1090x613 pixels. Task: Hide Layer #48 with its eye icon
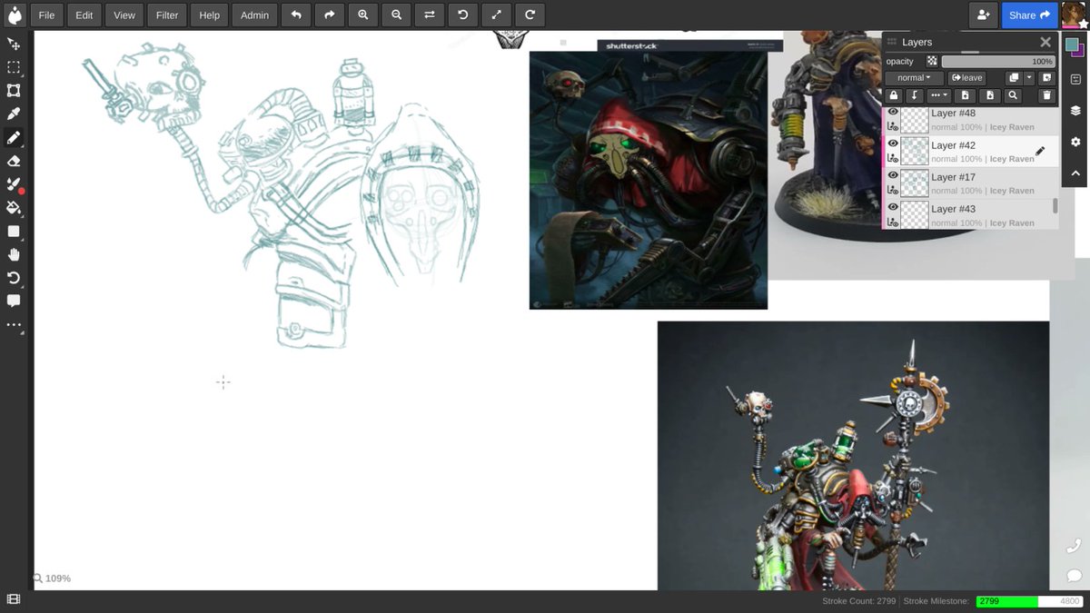[x=893, y=112]
